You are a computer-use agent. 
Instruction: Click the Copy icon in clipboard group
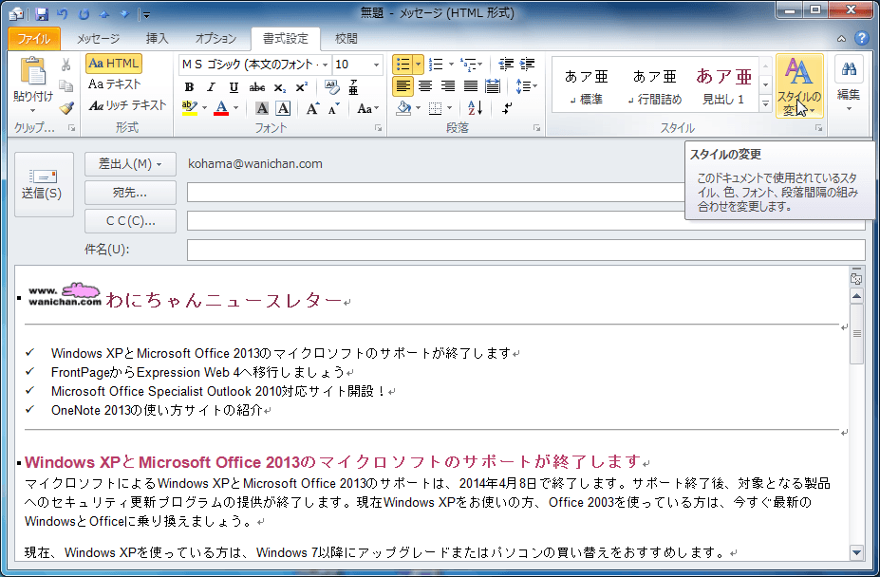point(66,85)
